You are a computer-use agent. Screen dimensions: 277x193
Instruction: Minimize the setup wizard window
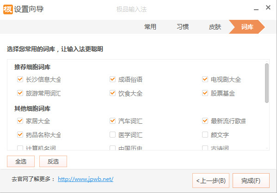tap(256, 9)
